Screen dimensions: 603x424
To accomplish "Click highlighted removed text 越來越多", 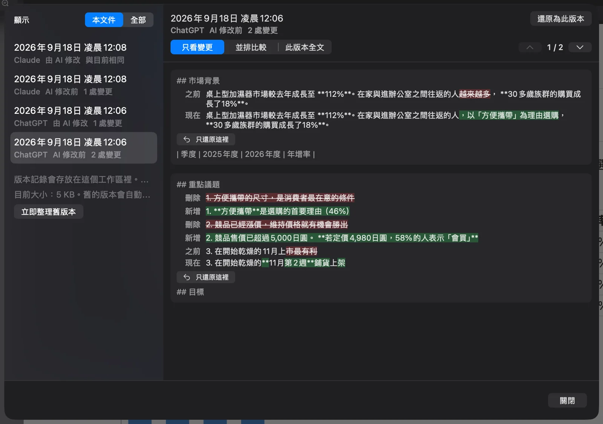I will tap(475, 94).
